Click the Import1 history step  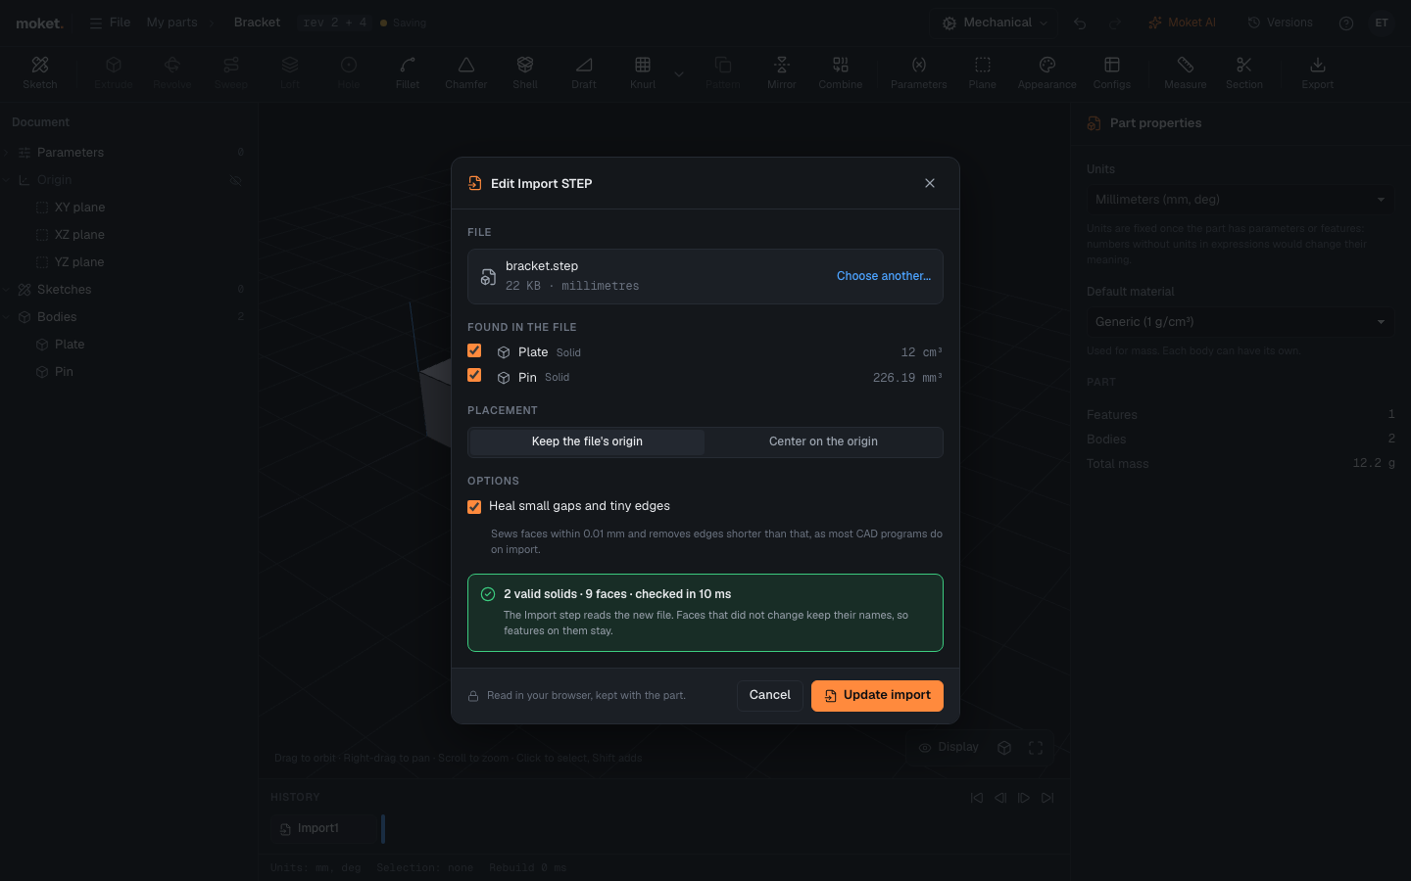(x=324, y=828)
